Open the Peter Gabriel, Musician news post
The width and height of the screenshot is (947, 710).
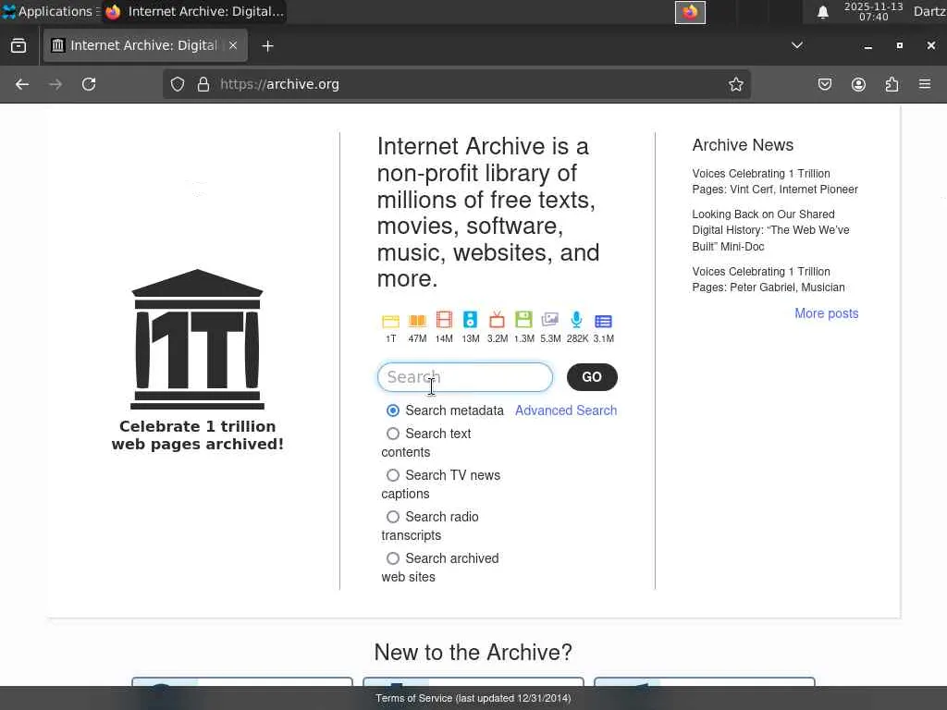click(x=769, y=279)
